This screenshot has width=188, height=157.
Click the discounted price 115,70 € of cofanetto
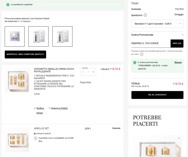point(115,69)
